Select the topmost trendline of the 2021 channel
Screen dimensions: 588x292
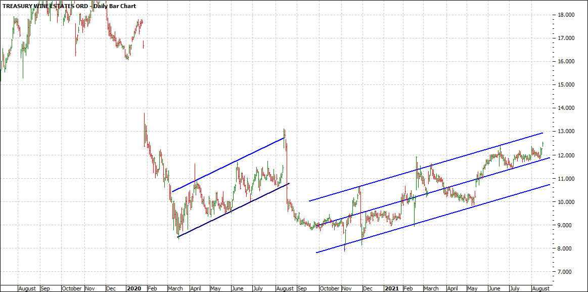click(426, 167)
